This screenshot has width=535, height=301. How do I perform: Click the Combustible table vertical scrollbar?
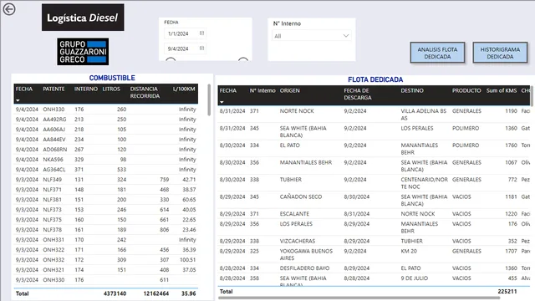209,100
